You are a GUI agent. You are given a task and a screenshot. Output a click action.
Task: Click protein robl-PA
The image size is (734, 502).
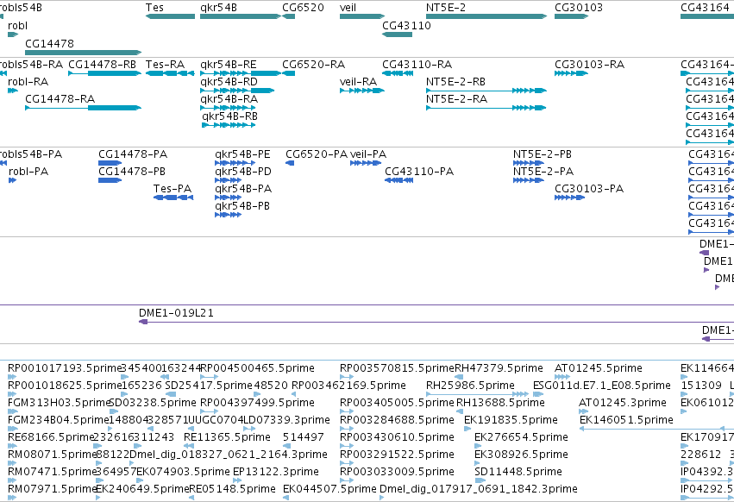tap(13, 180)
